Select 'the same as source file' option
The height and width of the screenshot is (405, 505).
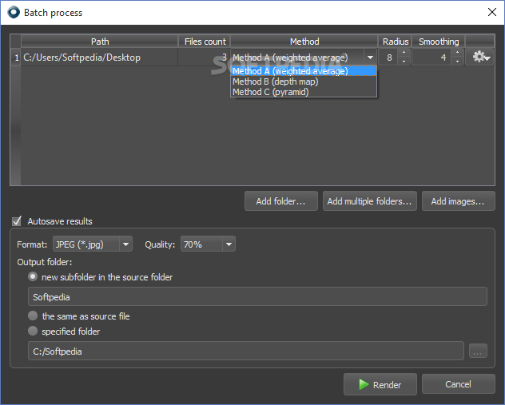coord(33,316)
